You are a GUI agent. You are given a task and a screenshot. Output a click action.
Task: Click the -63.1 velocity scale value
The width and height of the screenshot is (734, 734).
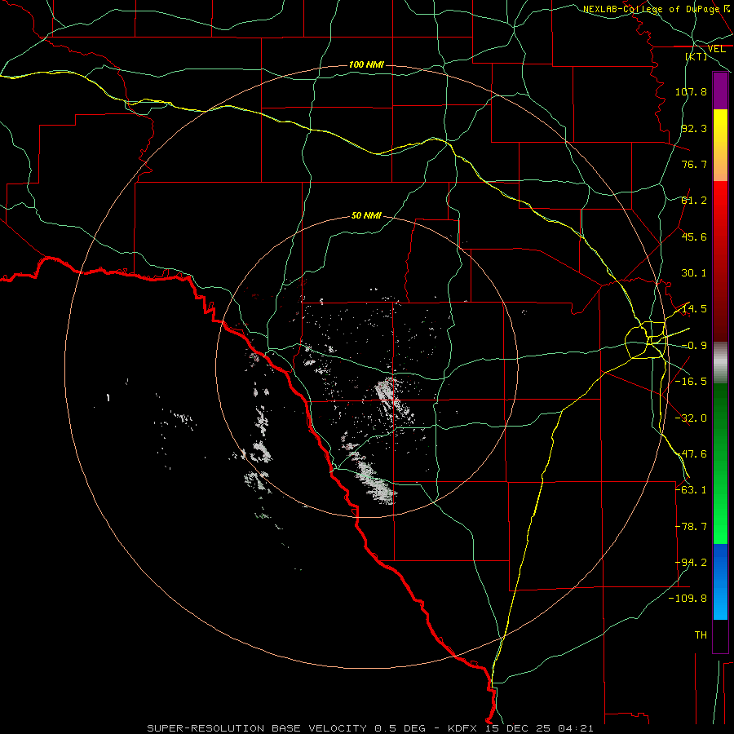[691, 490]
